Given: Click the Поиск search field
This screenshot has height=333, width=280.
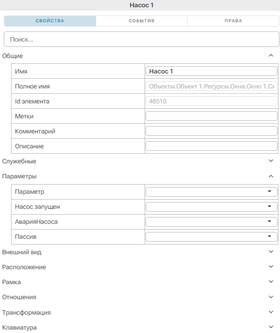Looking at the screenshot, I should [142, 39].
